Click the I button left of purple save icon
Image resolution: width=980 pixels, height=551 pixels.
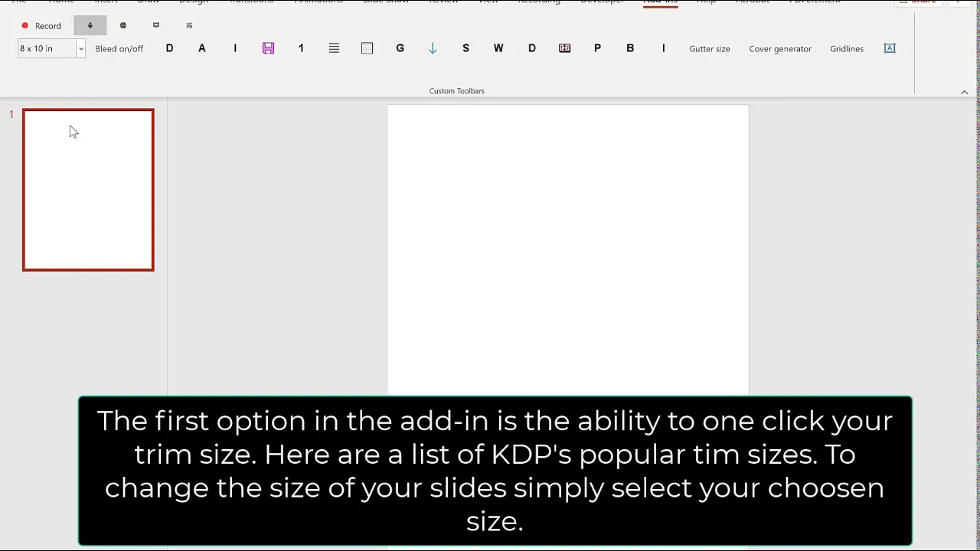coord(235,48)
